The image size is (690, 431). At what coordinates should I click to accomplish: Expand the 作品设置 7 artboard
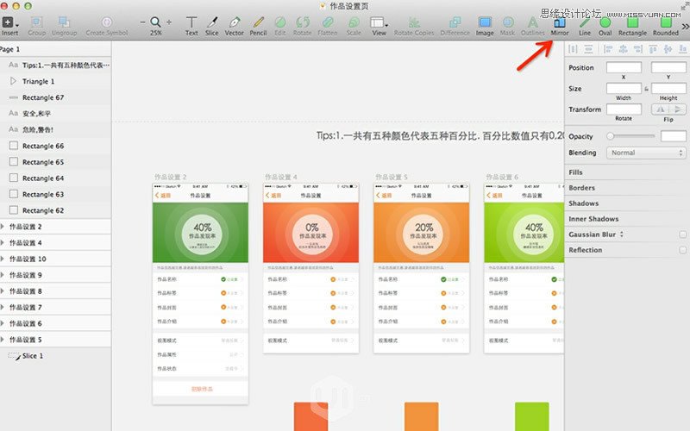(3, 307)
